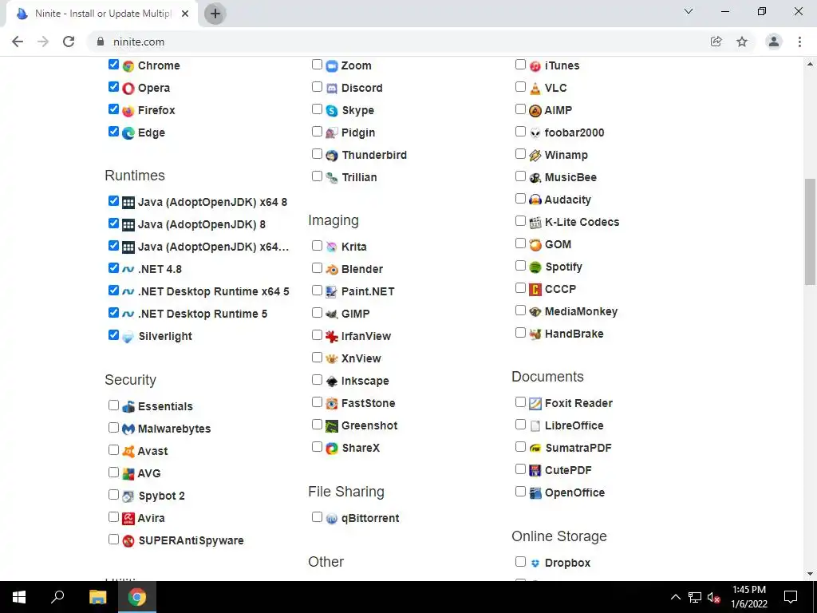Check the Essentials checkbox

[113, 405]
